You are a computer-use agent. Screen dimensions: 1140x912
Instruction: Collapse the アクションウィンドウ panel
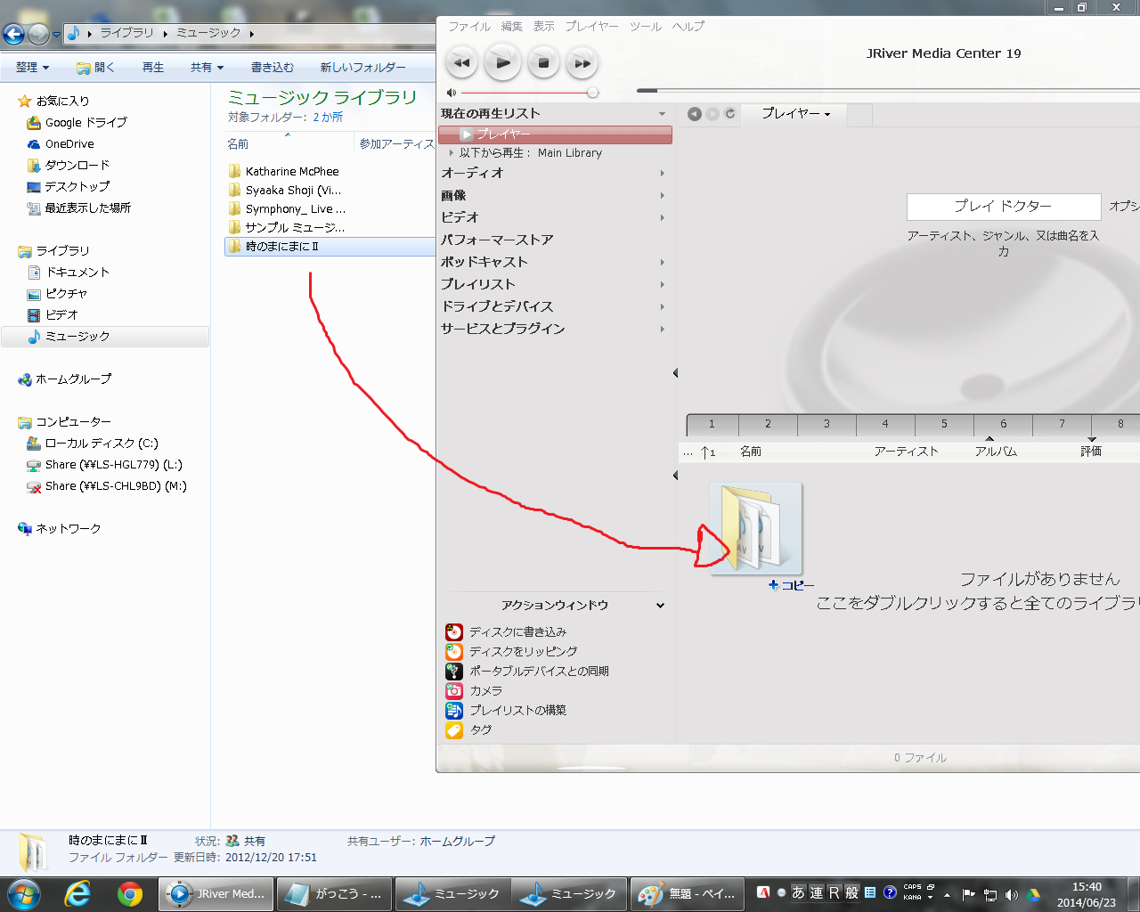click(660, 606)
